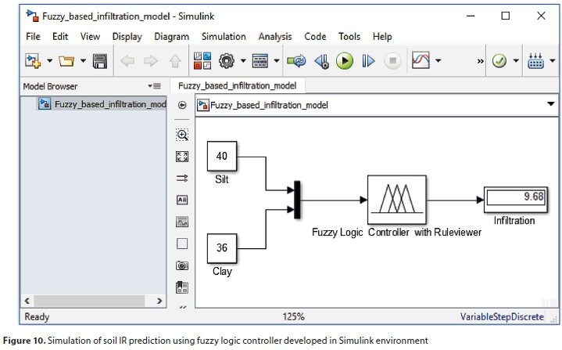The width and height of the screenshot is (562, 350).
Task: Click the screenshot camera palette icon
Action: point(182,265)
